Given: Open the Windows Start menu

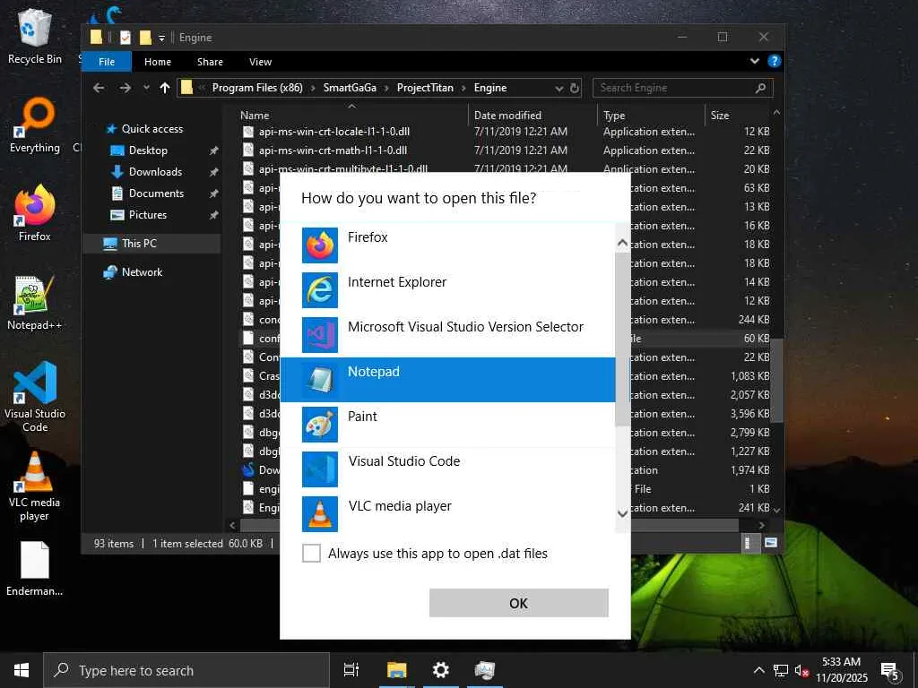Looking at the screenshot, I should pyautogui.click(x=22, y=670).
